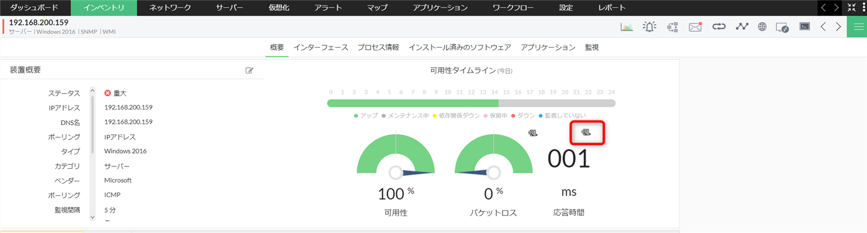The height and width of the screenshot is (233, 867).
Task: Open the ネットワーク top menu
Action: pyautogui.click(x=170, y=8)
